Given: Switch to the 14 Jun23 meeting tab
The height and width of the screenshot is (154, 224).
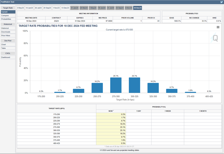Looking at the screenshot, I should point(30,8).
